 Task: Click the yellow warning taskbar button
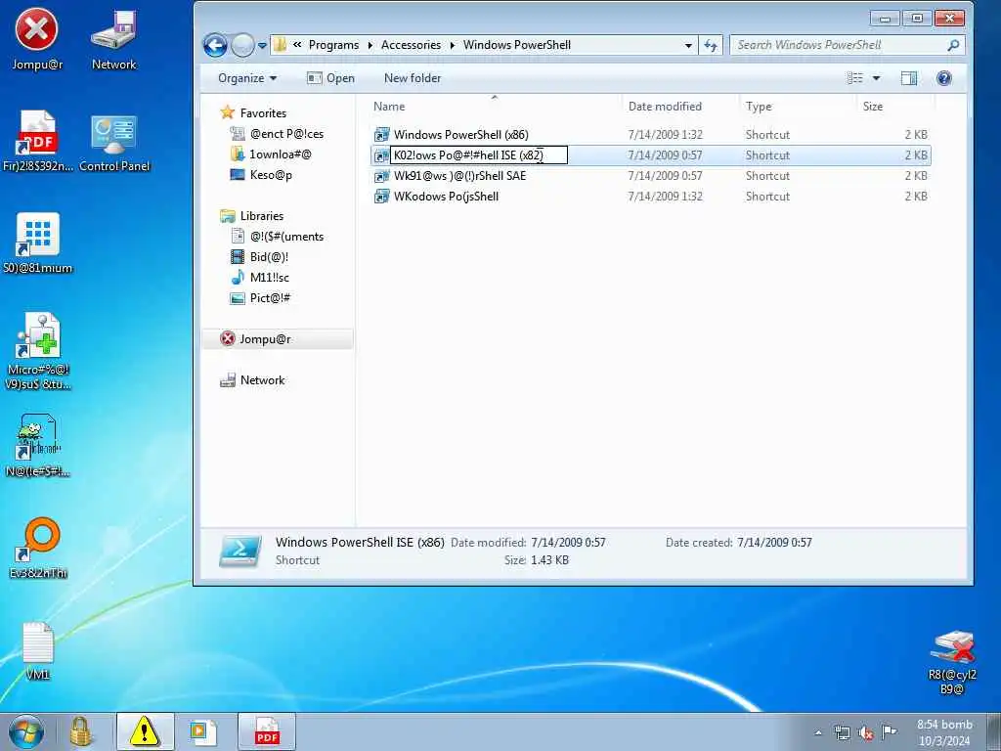point(145,731)
